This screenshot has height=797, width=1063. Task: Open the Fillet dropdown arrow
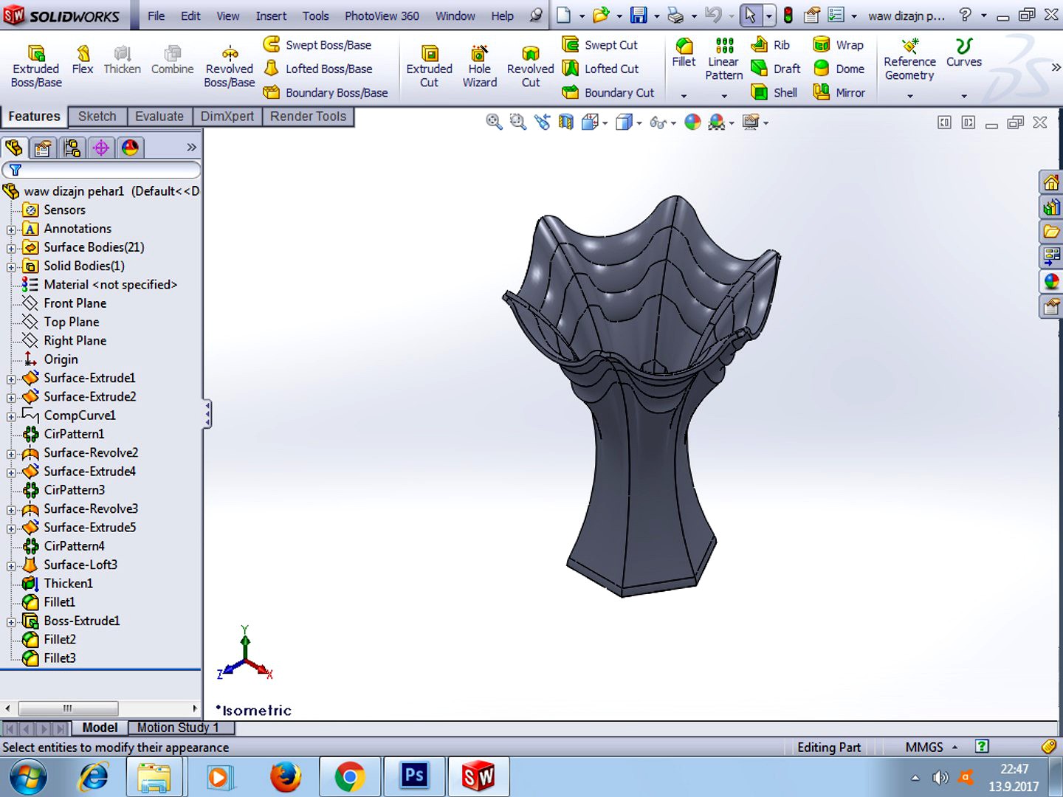tap(684, 96)
